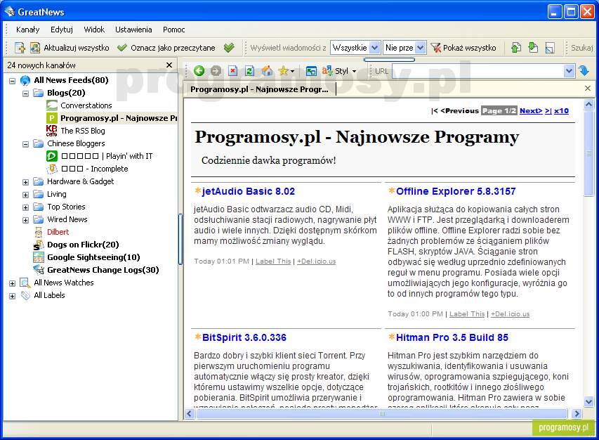Click inside the URL input field

(478, 71)
